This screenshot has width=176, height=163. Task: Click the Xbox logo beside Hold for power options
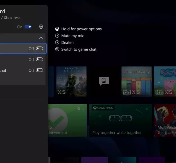tap(57, 29)
